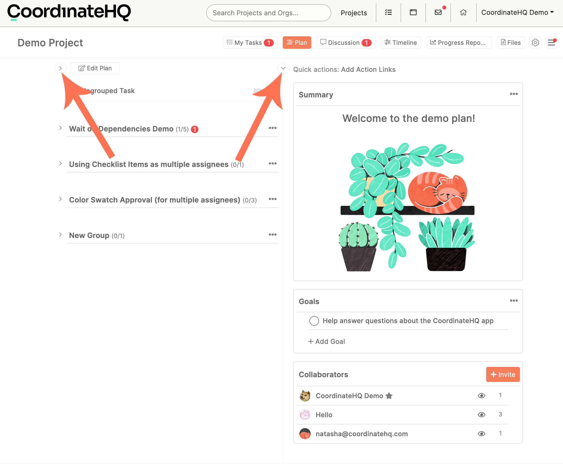Click the goal text Help answer questions

[408, 321]
